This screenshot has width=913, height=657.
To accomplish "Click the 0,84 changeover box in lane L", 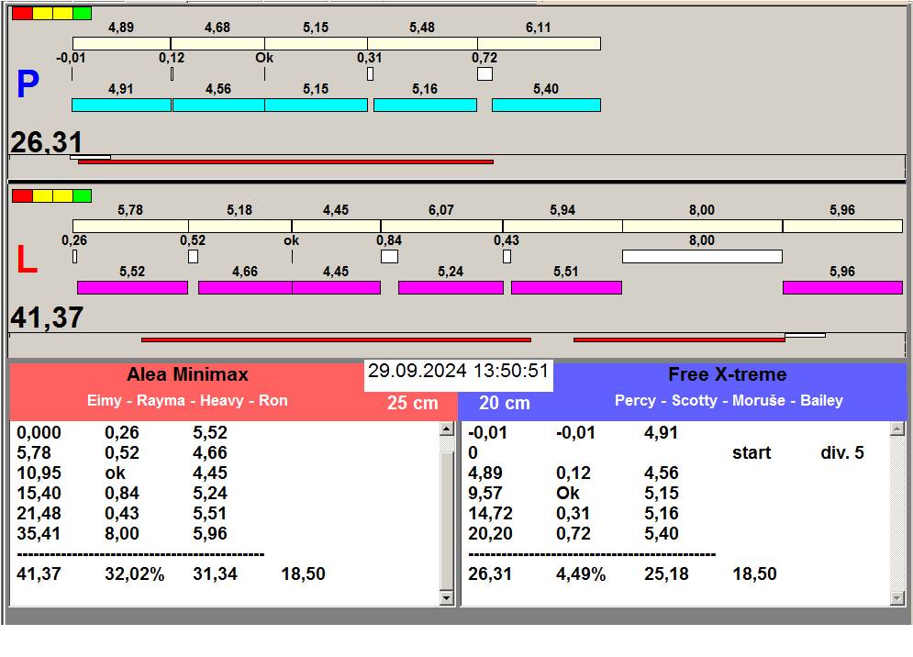I will point(390,256).
